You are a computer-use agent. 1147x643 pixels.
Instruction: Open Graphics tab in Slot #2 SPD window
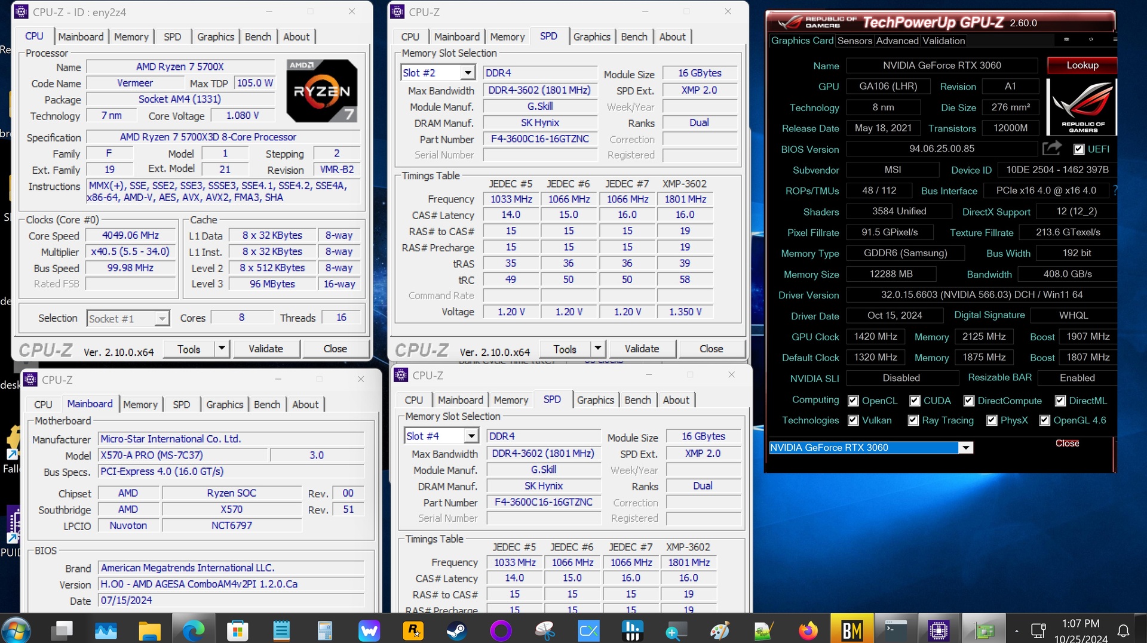(591, 36)
